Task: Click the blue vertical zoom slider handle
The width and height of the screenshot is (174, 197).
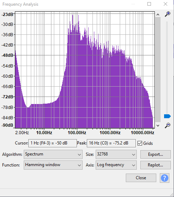Action: 167,116
